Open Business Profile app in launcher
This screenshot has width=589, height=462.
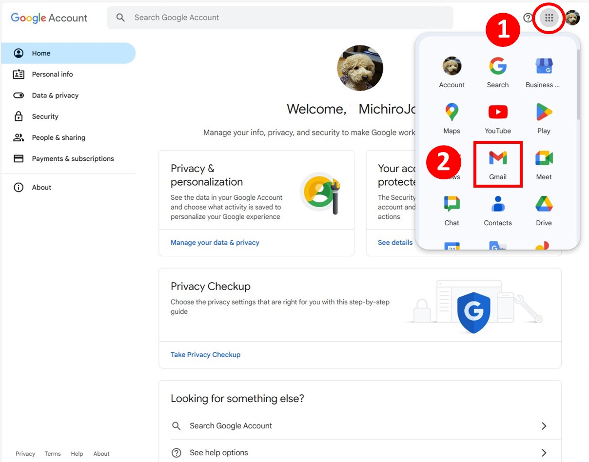point(543,73)
